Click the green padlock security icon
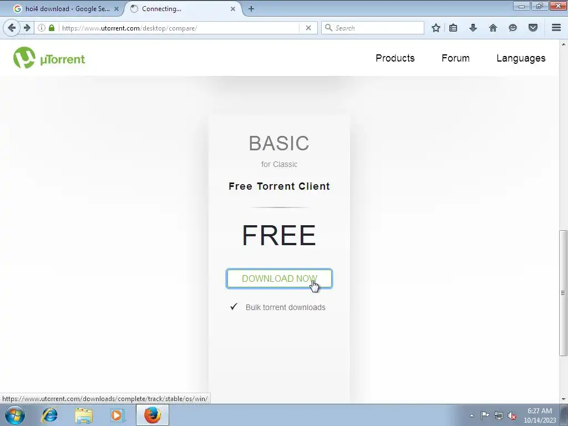 (52, 28)
